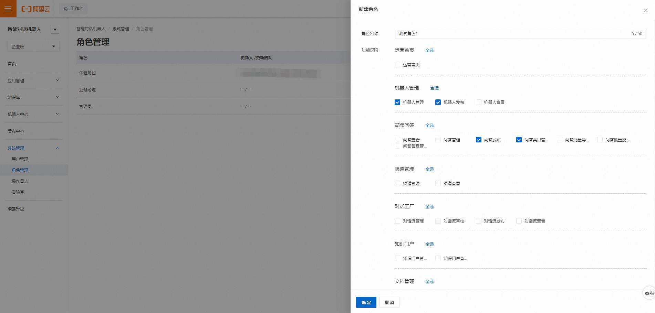Open 发布中心 in the sidebar
This screenshot has height=313, width=655.
[16, 131]
